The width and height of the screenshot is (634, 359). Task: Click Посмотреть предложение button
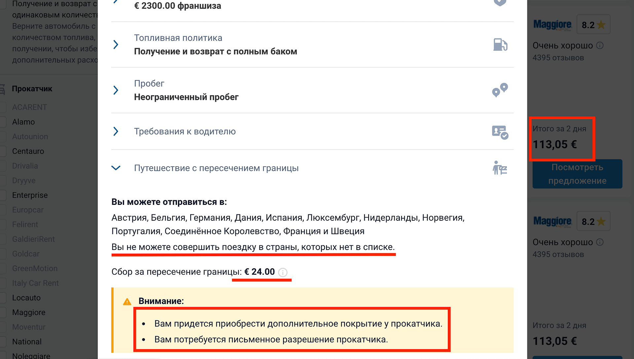(x=577, y=174)
